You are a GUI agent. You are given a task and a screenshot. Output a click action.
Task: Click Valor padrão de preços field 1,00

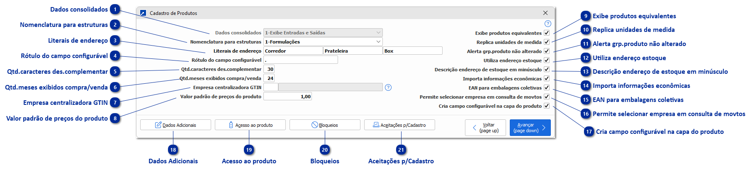[287, 97]
